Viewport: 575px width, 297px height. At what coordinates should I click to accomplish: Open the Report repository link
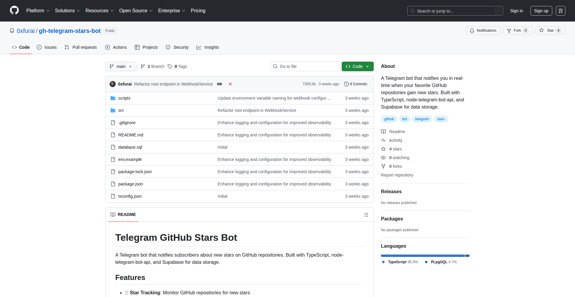[397, 175]
